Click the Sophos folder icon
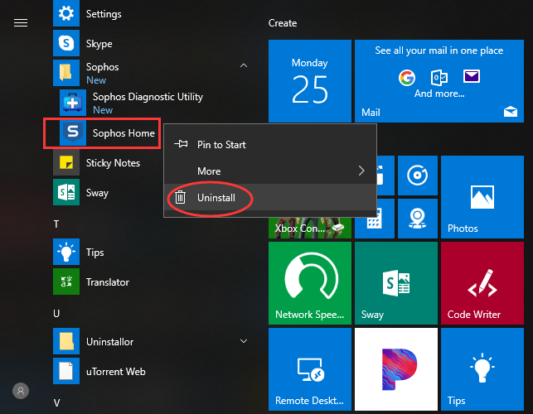533x414 pixels. click(x=66, y=73)
